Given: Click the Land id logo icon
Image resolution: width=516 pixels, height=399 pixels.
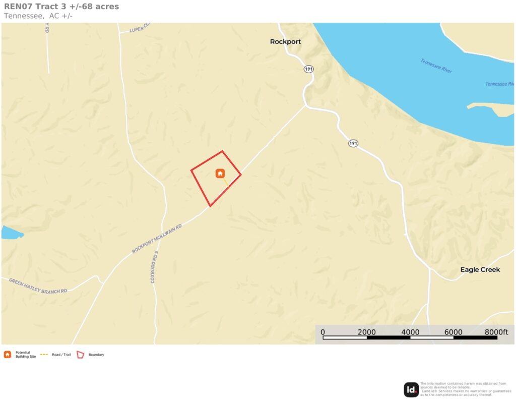Looking at the screenshot, I should point(411,390).
